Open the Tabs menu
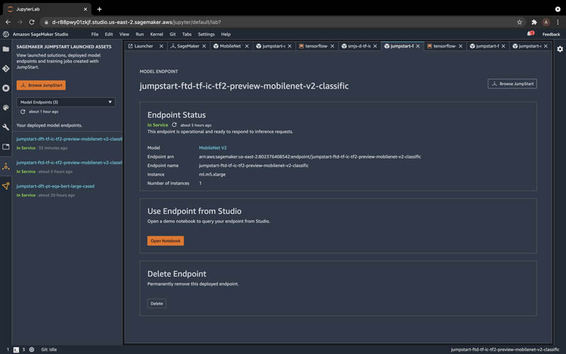The height and width of the screenshot is (354, 566). tap(187, 34)
